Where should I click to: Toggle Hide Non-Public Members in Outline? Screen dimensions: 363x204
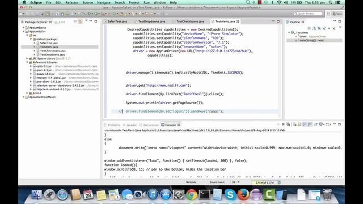pos(329,28)
